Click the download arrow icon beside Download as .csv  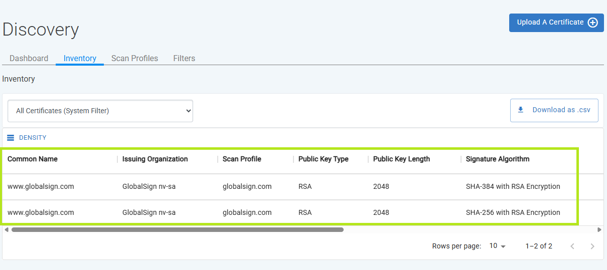(x=520, y=110)
